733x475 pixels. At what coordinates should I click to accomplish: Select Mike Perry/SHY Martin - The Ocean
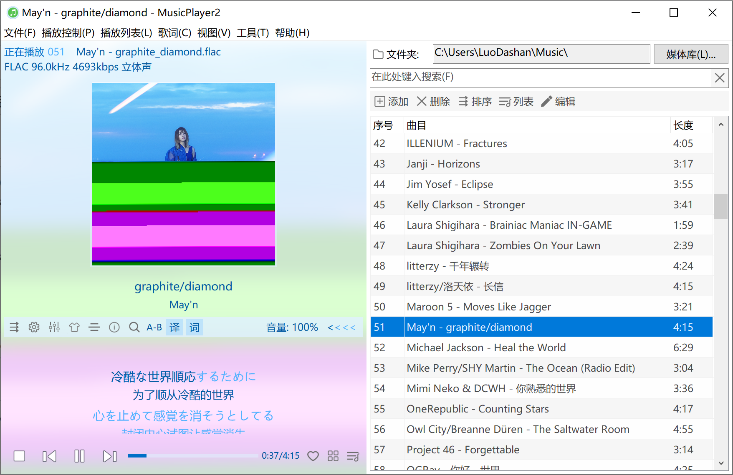pyautogui.click(x=541, y=368)
